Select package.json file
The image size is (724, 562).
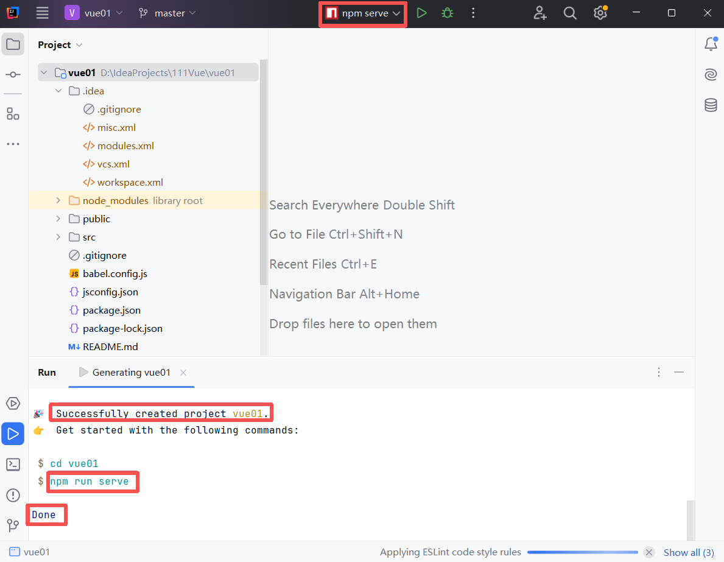click(105, 310)
